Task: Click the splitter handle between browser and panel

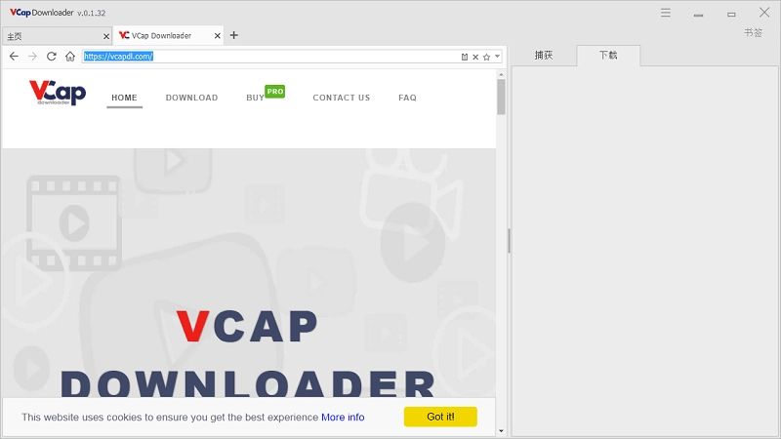Action: [509, 241]
